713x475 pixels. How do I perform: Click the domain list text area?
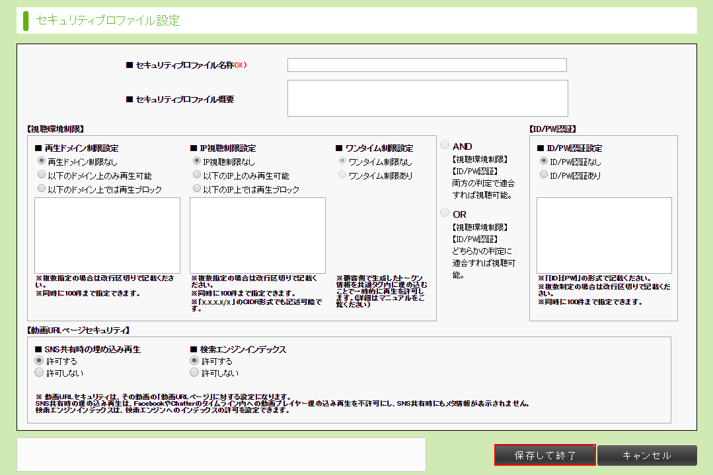tap(107, 235)
